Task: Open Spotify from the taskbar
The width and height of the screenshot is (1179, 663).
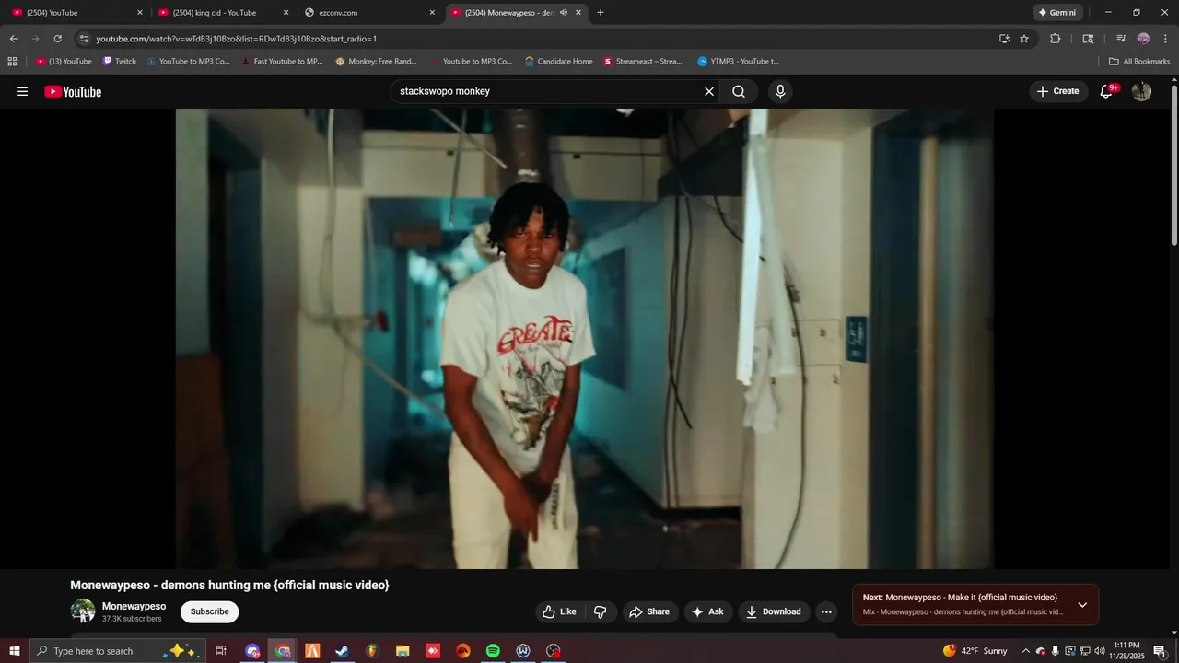Action: 493,651
